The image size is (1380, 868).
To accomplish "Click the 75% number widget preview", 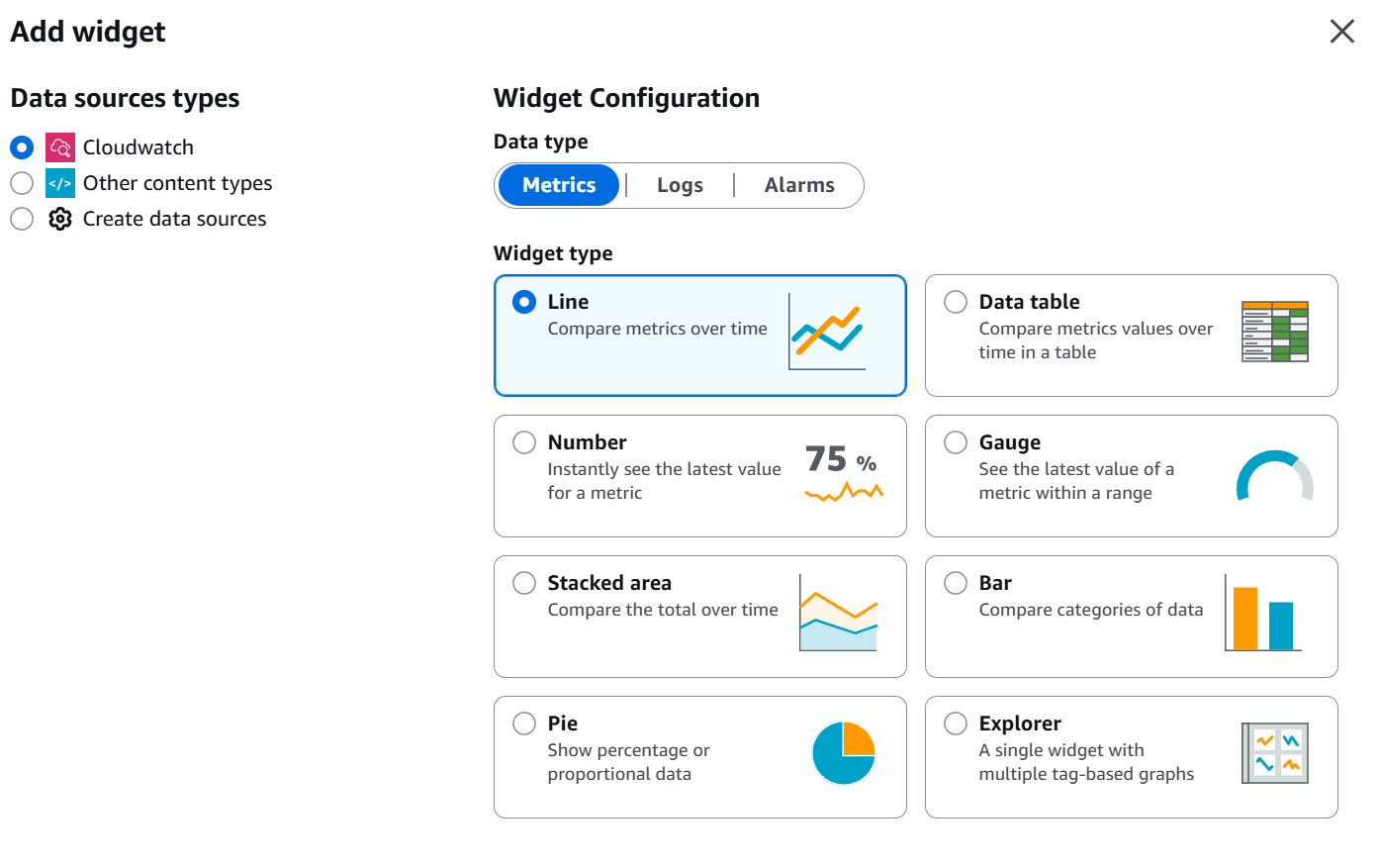I will 842,473.
